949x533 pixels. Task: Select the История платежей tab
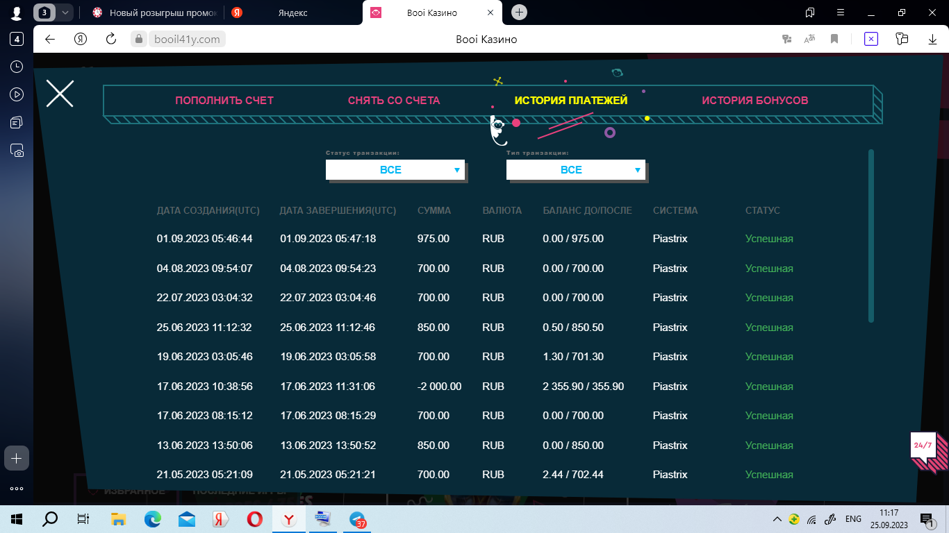click(571, 101)
